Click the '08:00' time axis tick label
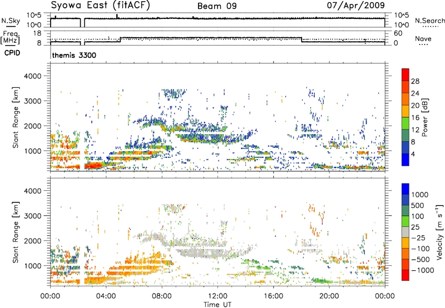The height and width of the screenshot is (308, 445). (x=162, y=296)
